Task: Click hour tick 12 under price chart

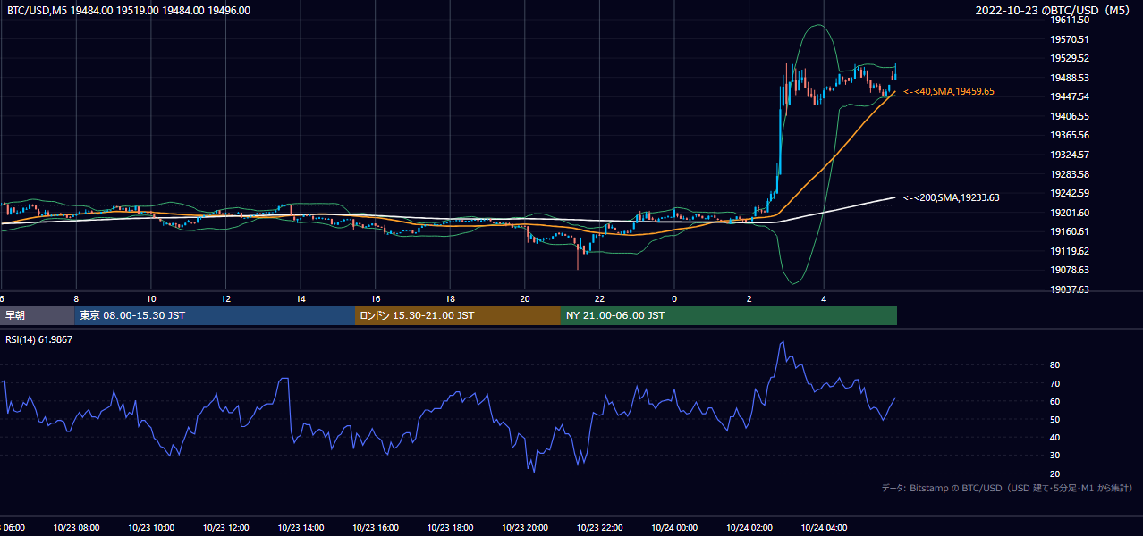Action: pyautogui.click(x=225, y=298)
